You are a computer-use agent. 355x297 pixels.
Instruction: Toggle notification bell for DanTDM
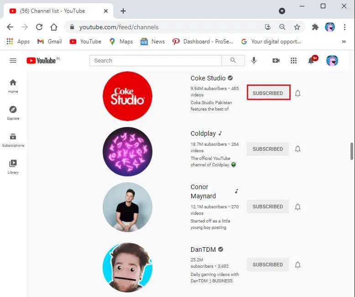[298, 265]
